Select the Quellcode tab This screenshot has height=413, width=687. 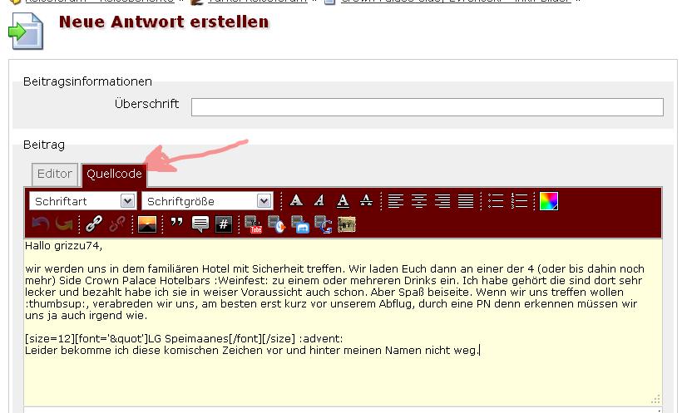pyautogui.click(x=114, y=175)
